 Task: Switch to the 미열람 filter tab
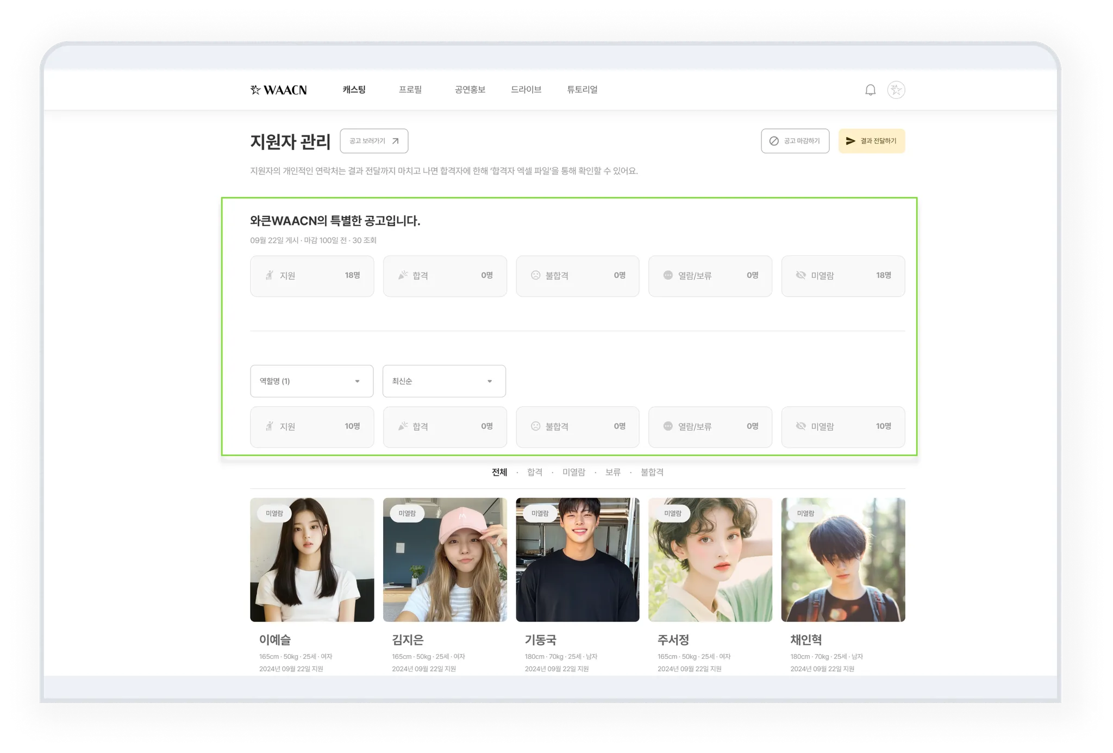[x=573, y=472]
